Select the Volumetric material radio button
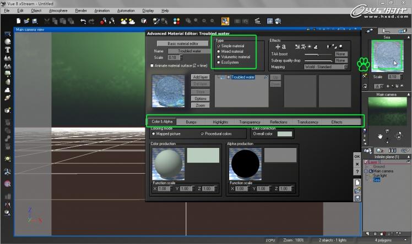 pyautogui.click(x=218, y=57)
